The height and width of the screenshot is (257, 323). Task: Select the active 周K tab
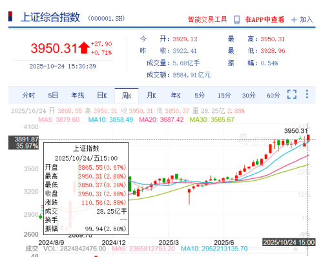(x=127, y=96)
